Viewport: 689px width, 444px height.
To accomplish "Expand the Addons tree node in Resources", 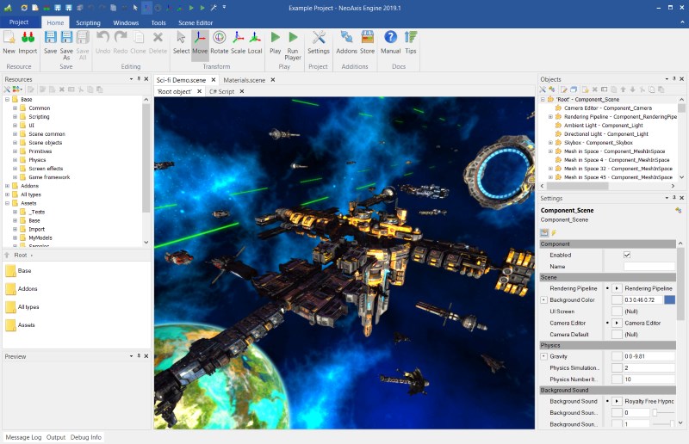I will pyautogui.click(x=7, y=185).
